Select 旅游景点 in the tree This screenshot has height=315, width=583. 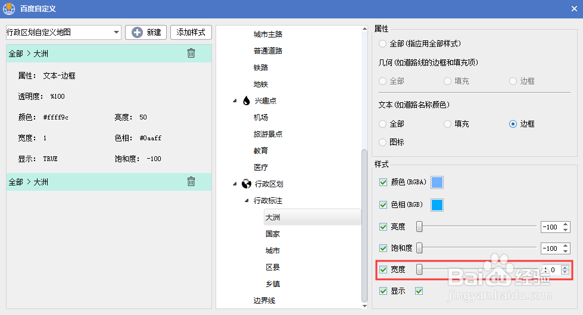tap(268, 134)
